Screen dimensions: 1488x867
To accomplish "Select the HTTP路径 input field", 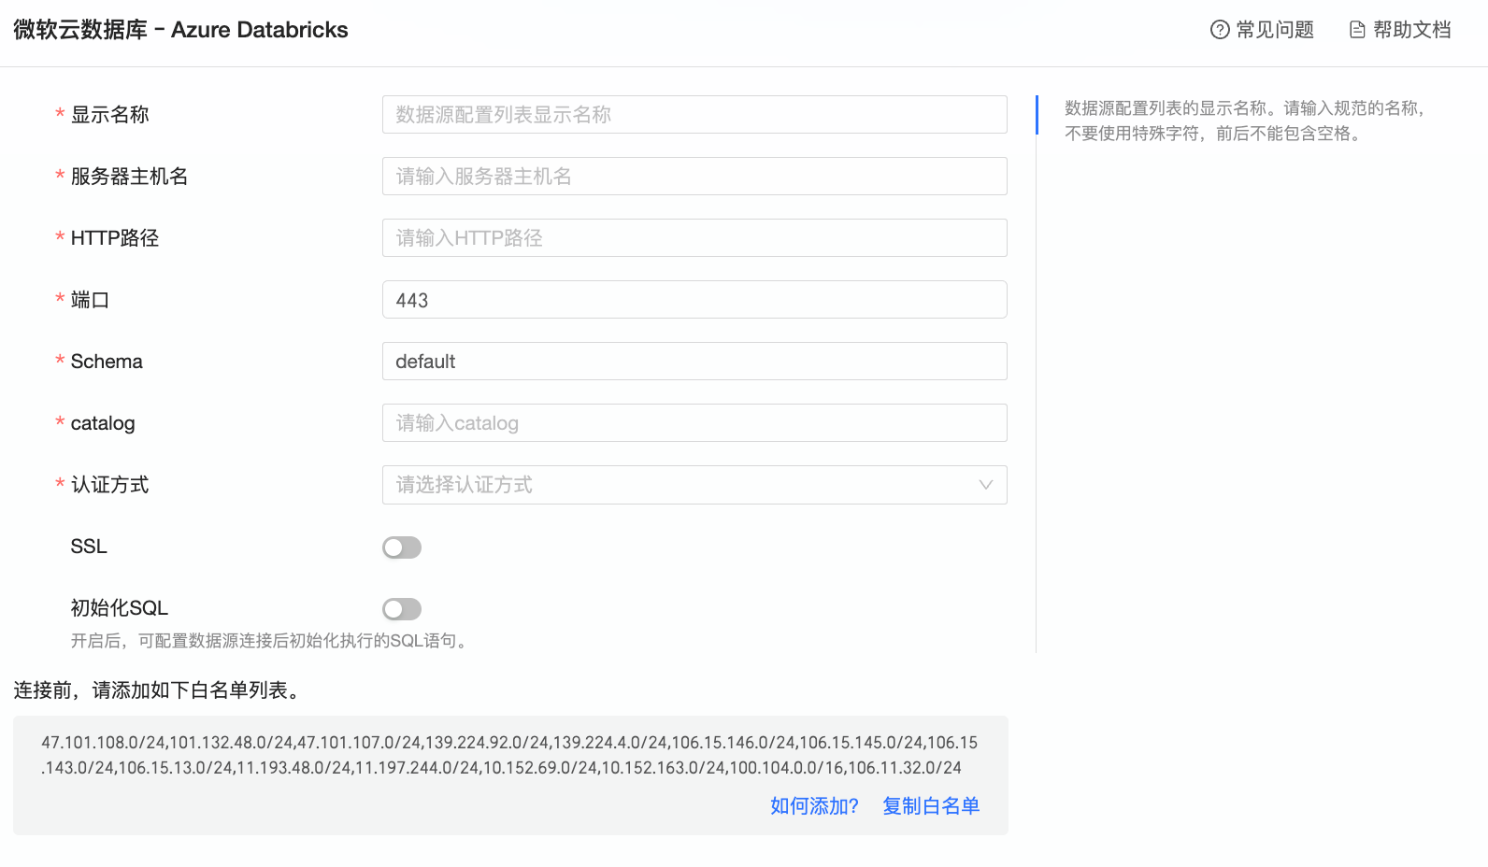I will 694,238.
